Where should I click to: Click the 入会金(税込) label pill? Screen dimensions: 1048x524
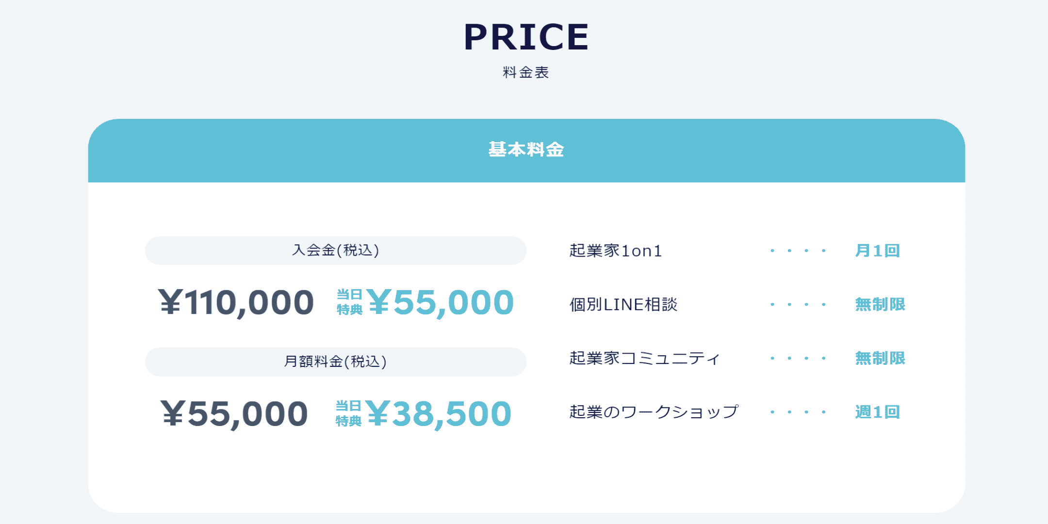pos(336,250)
